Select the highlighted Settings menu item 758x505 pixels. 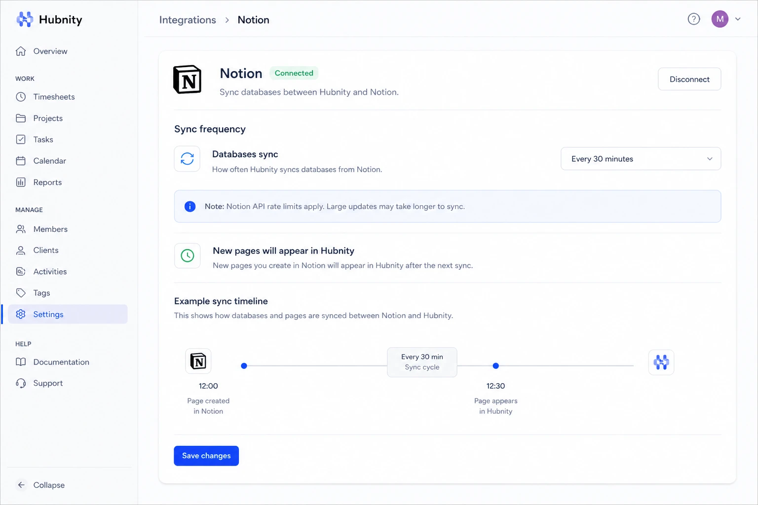68,314
